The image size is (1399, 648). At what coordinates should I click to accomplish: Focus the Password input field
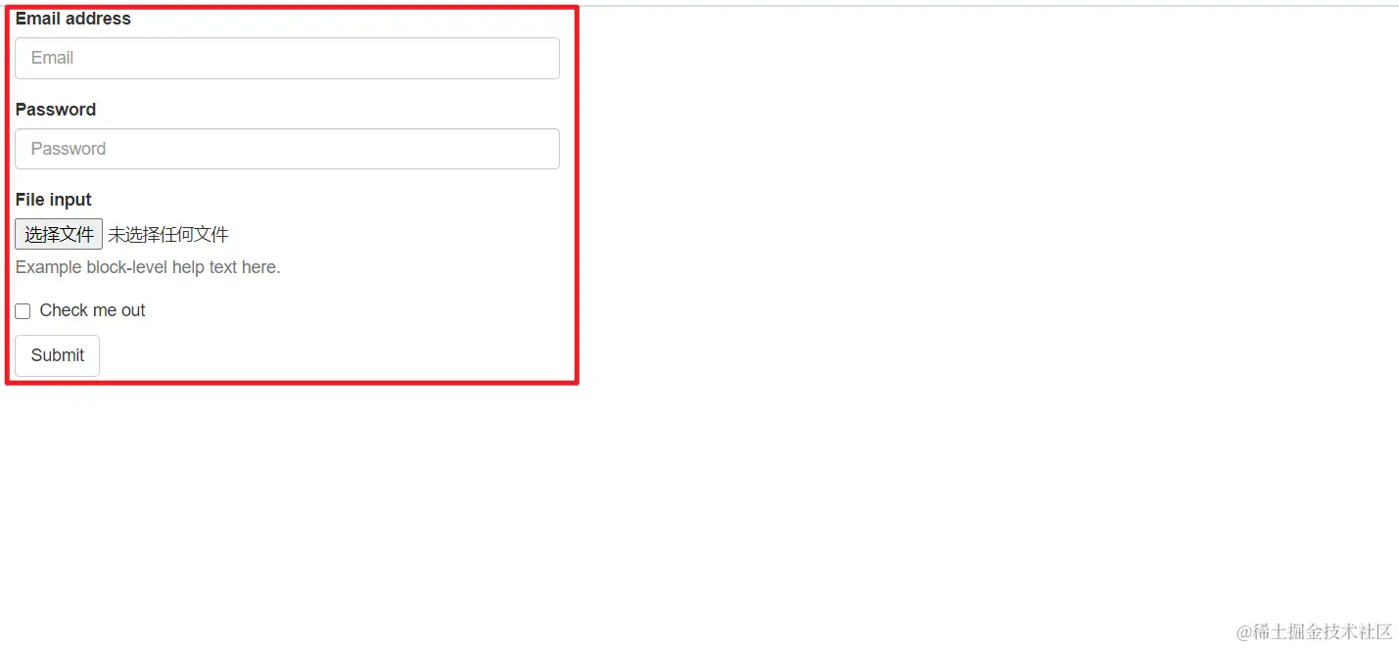287,149
